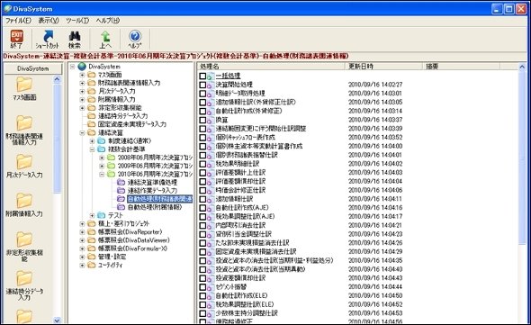Click folder icon of 連結持分データ入力 in tree

coord(92,116)
